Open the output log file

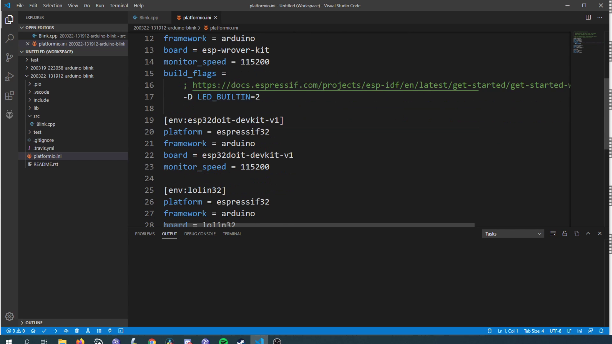coord(576,233)
